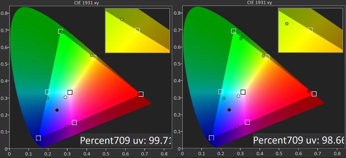Click the magenta measured circle in the 98.66 chart

click(x=237, y=127)
